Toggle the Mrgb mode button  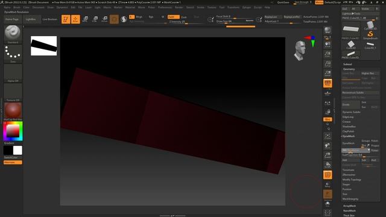tap(139, 17)
